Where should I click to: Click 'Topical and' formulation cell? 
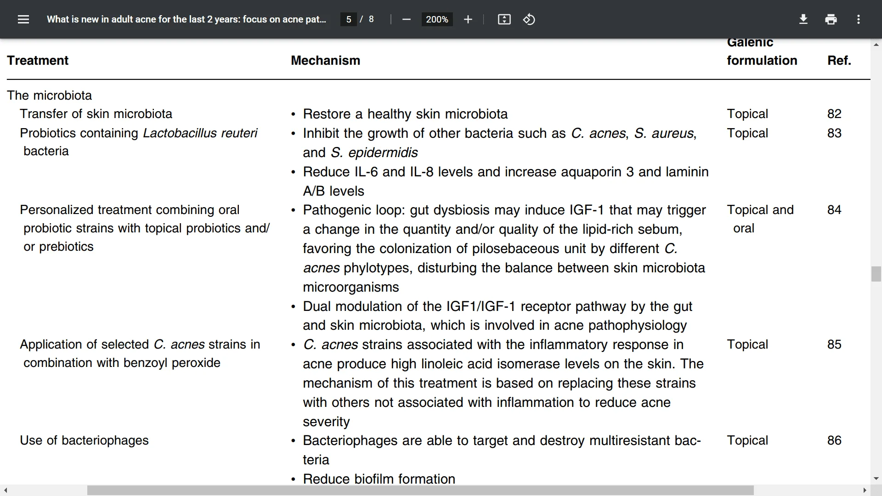pos(760,209)
